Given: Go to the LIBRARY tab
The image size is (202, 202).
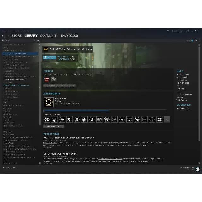Looking at the screenshot, I should coord(31,36).
